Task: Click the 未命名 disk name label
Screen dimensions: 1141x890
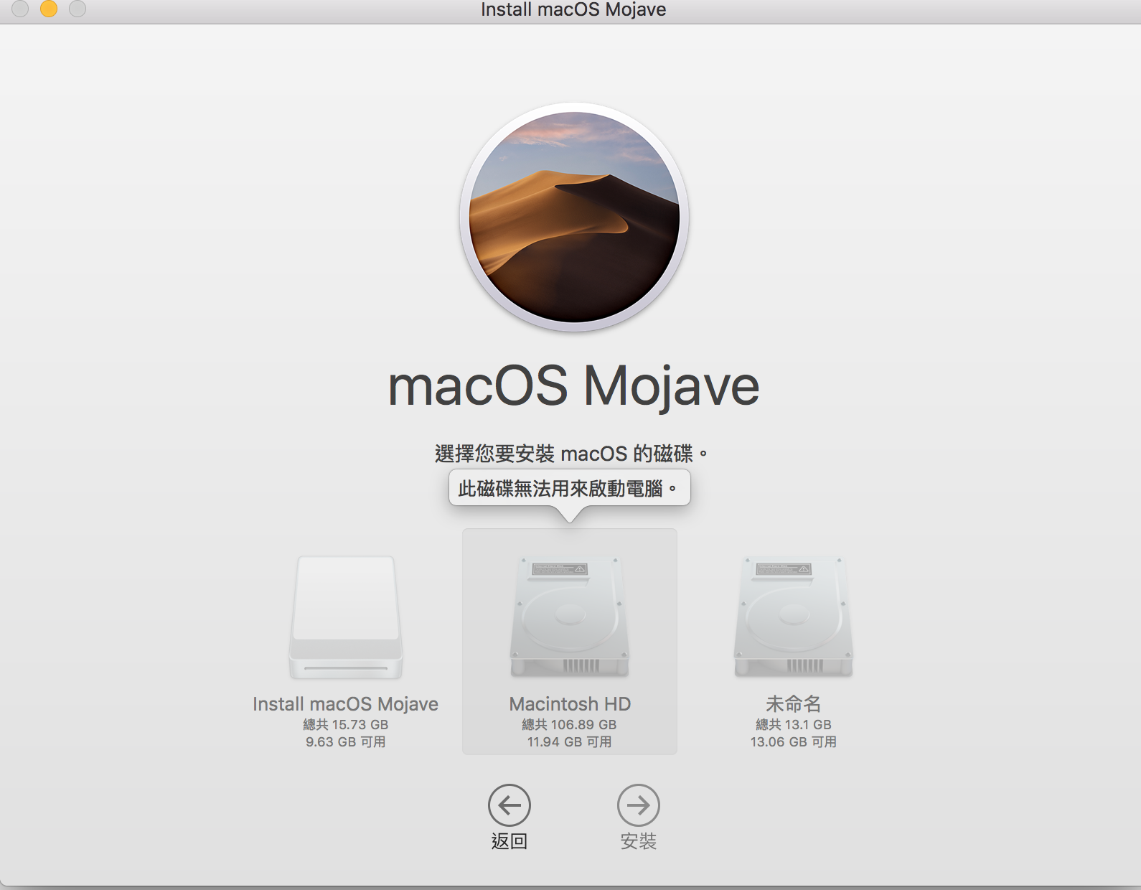Action: [793, 704]
